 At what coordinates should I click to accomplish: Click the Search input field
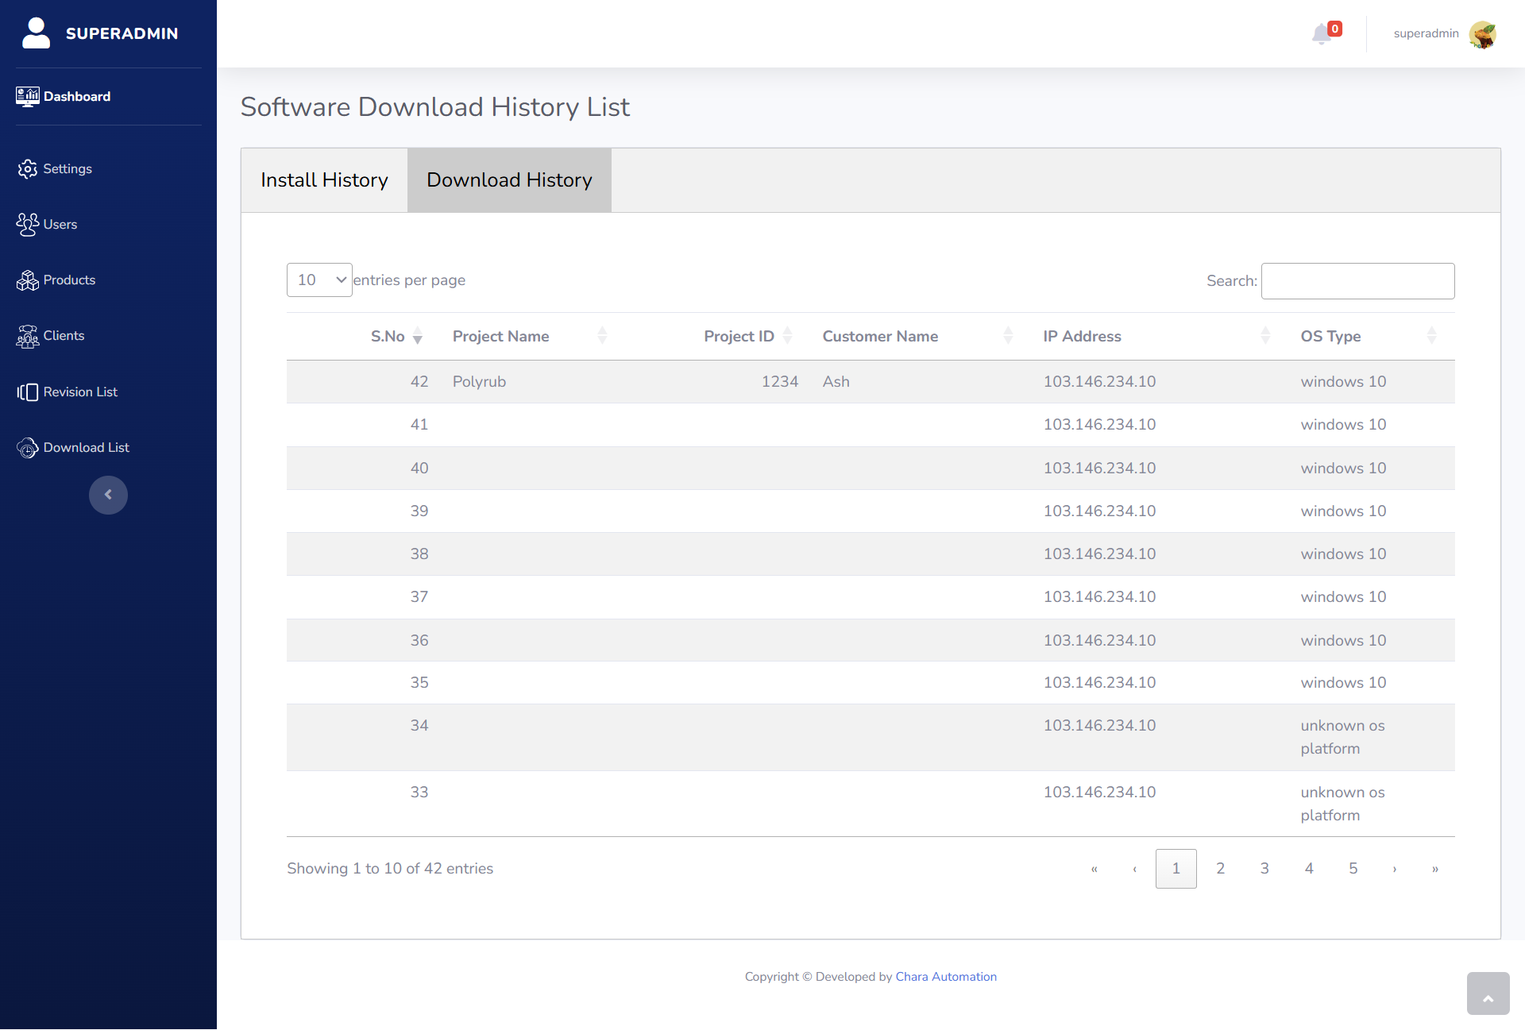(1357, 281)
